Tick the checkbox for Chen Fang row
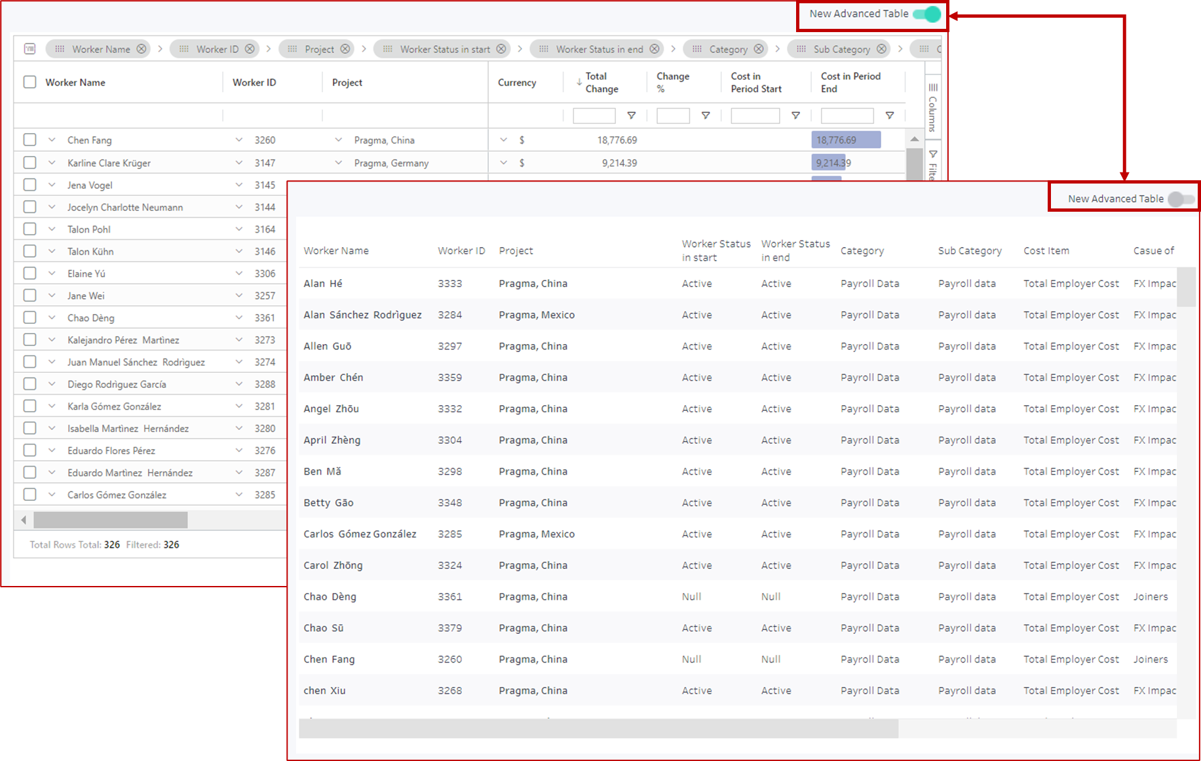1201x761 pixels. [29, 140]
